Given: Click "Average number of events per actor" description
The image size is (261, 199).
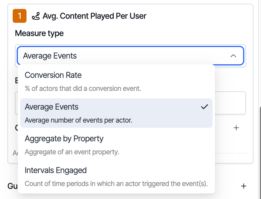Looking at the screenshot, I should [x=78, y=120].
